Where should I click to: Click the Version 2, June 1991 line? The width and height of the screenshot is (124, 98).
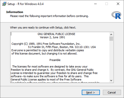point(52,37)
